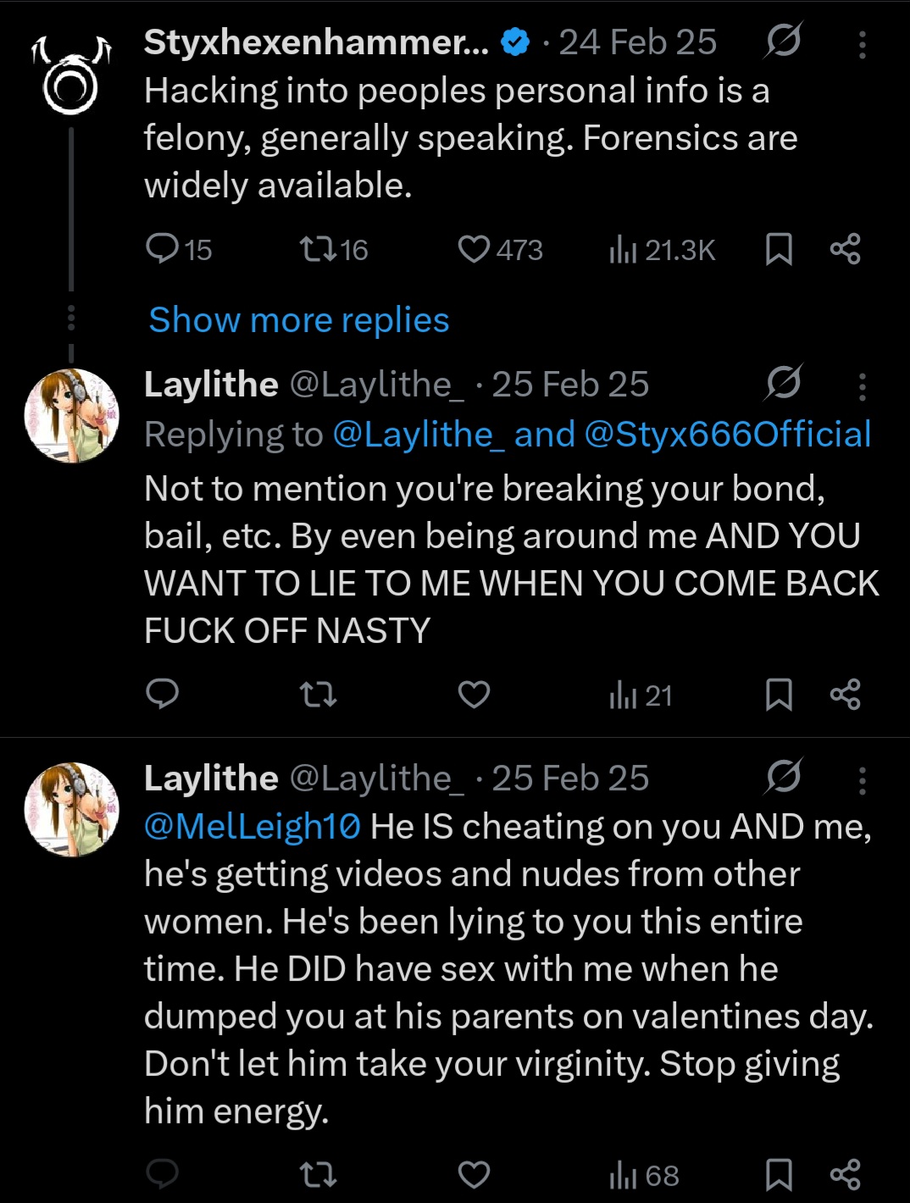The width and height of the screenshot is (910, 1203).
Task: Like the Styxhexenhammer post with 473 likes
Action: tap(500, 250)
